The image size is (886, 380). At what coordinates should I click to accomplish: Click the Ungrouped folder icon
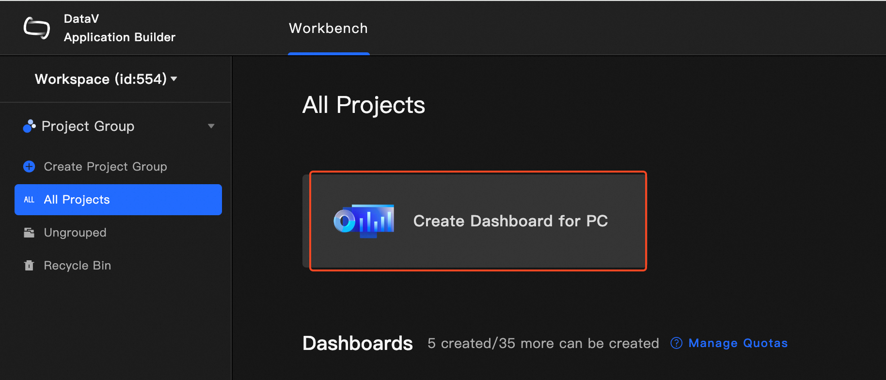coord(29,233)
